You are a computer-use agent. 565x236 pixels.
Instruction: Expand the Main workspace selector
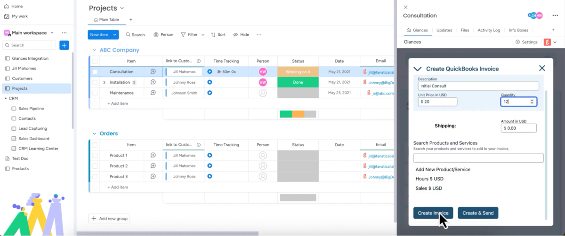click(x=52, y=33)
